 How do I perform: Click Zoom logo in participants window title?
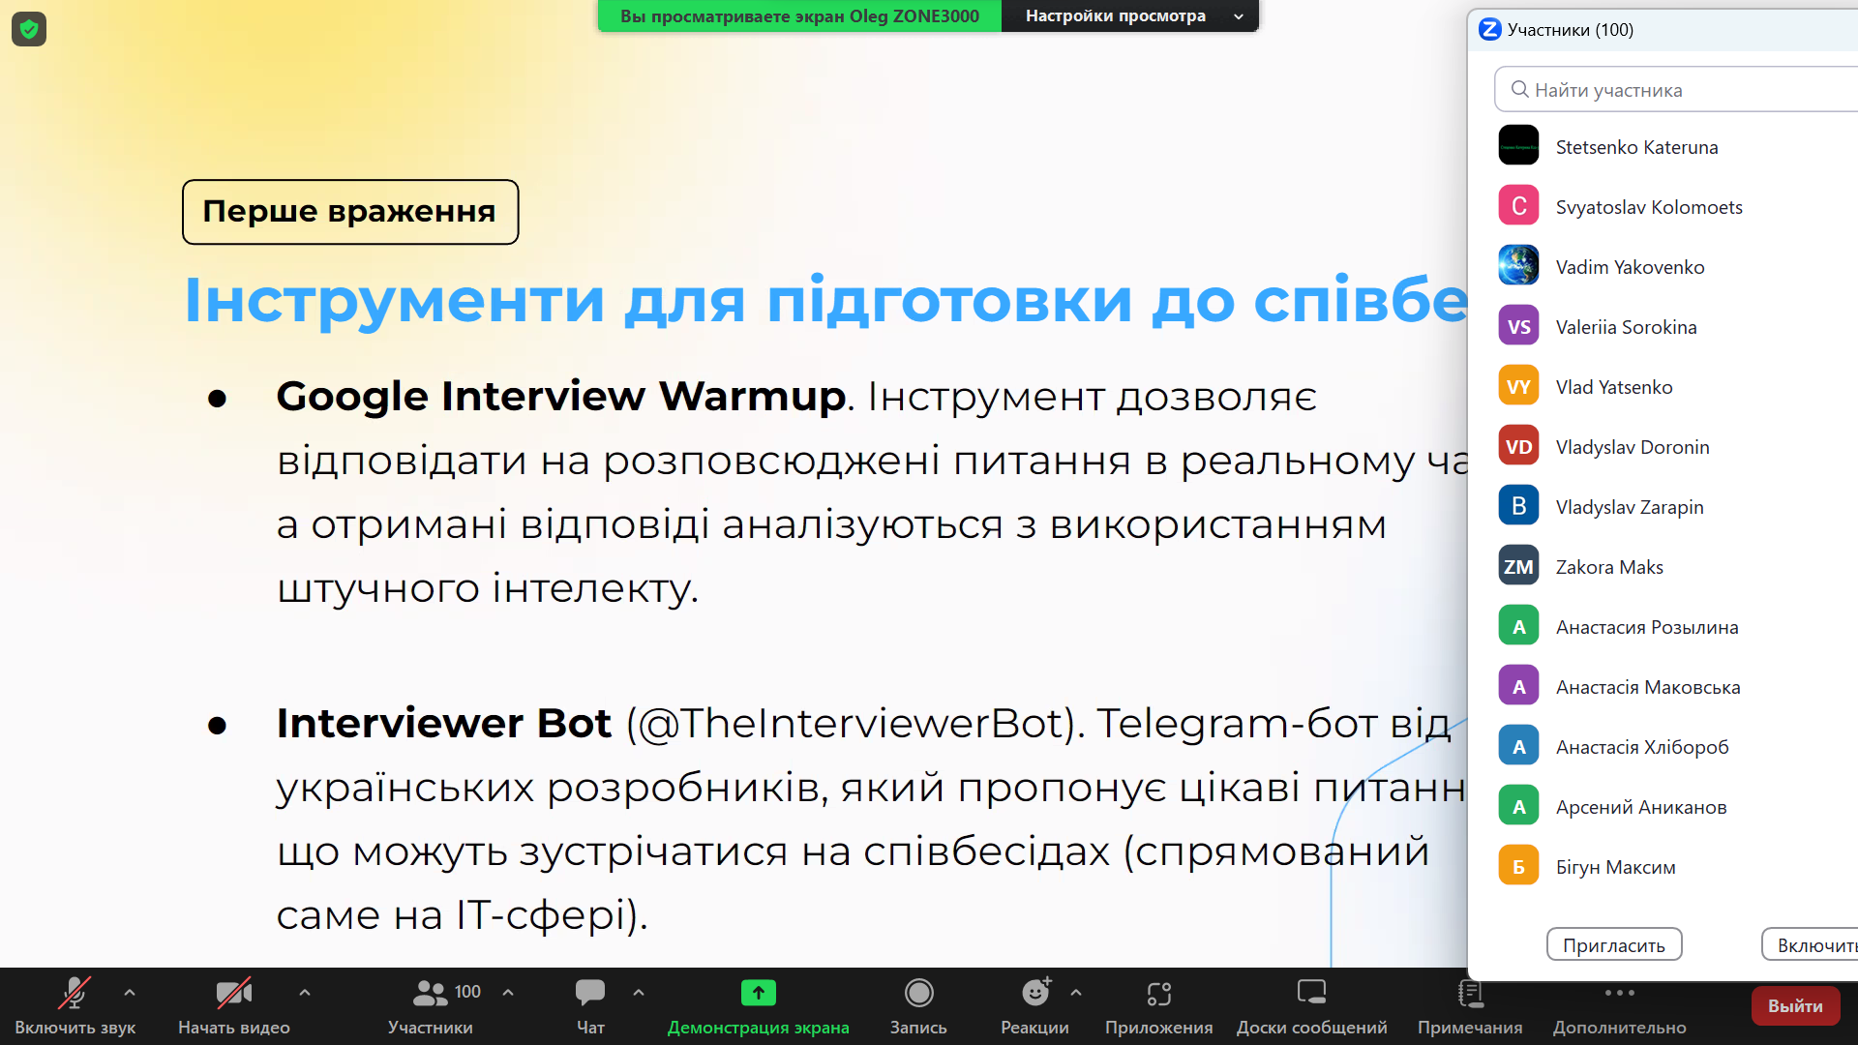click(1490, 30)
